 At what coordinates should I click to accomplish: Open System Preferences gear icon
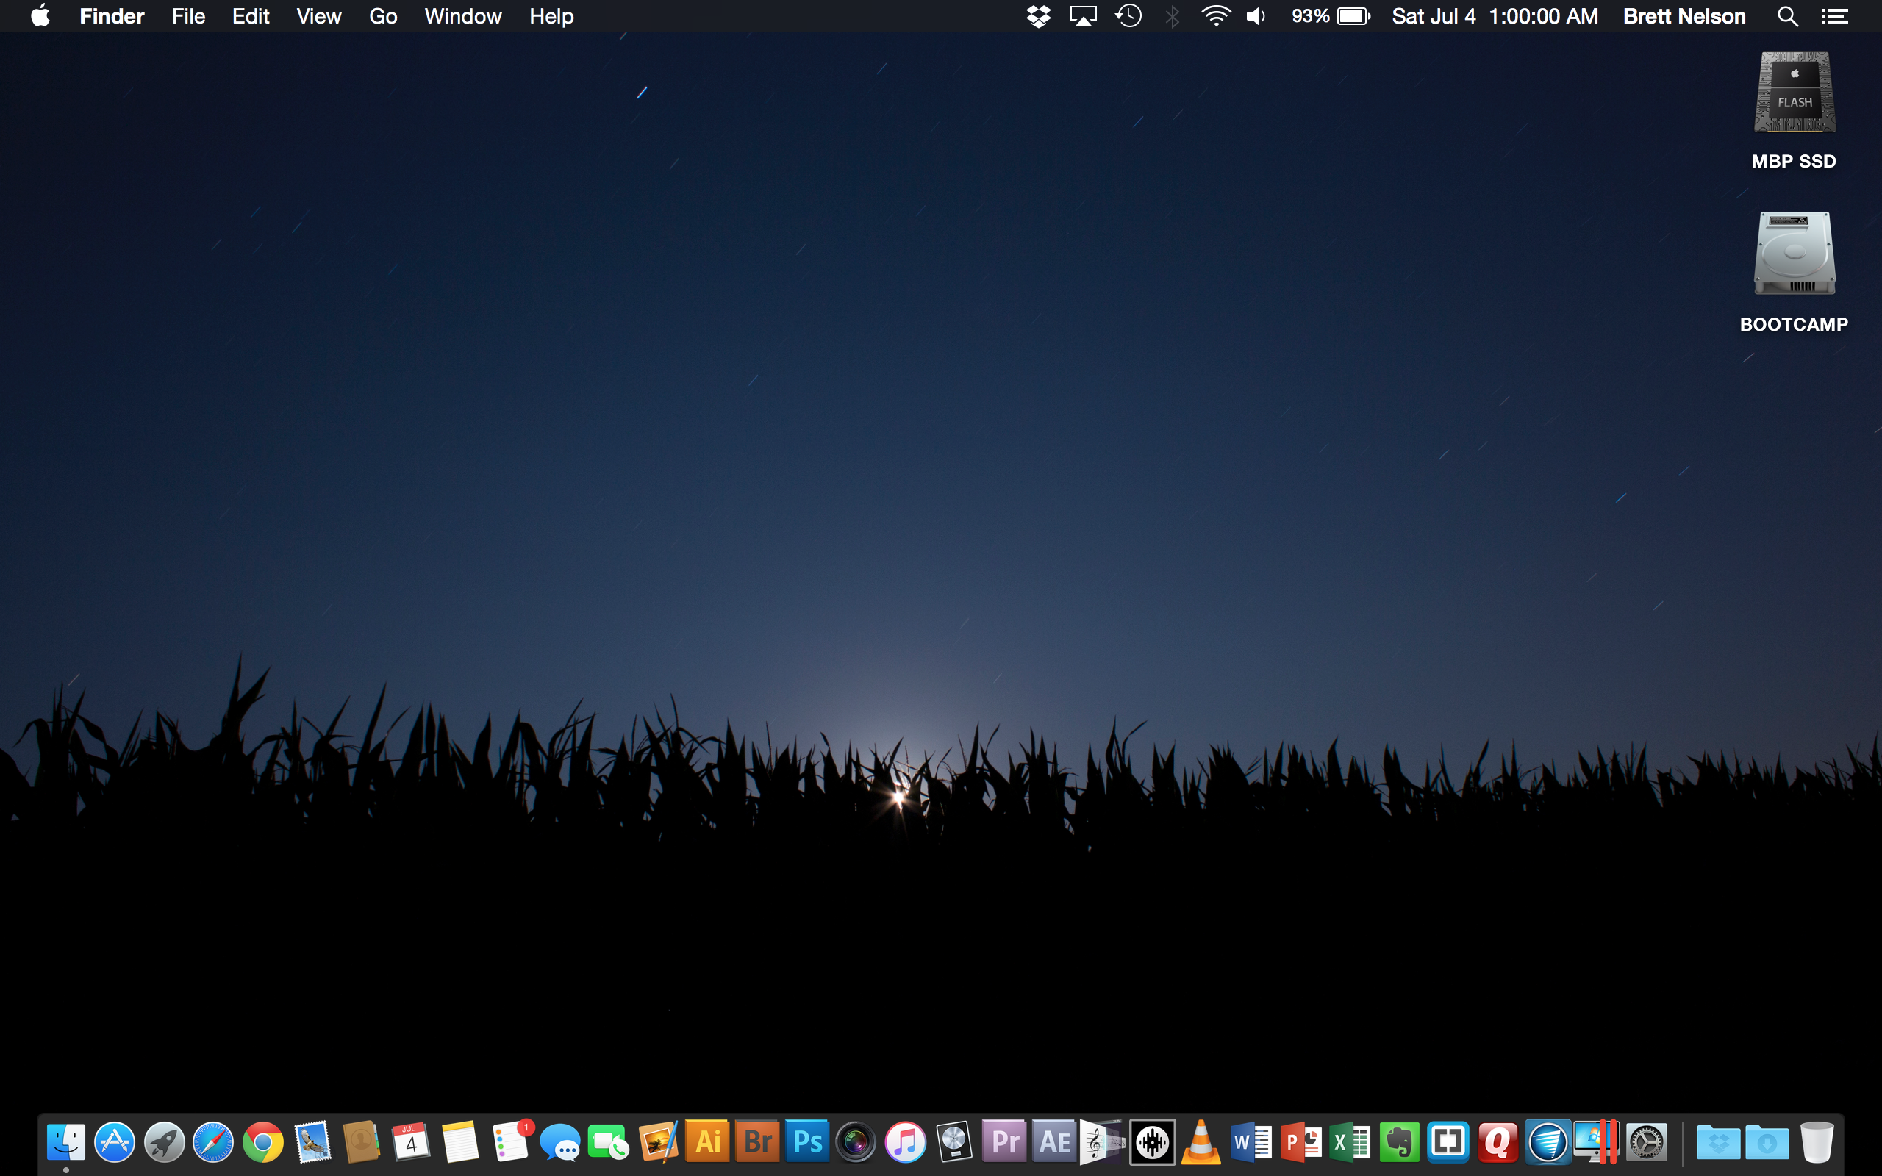pos(1646,1141)
